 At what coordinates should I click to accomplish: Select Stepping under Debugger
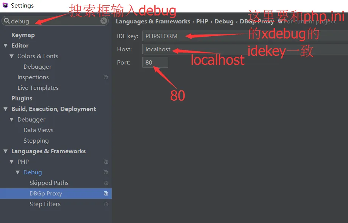pyautogui.click(x=36, y=141)
